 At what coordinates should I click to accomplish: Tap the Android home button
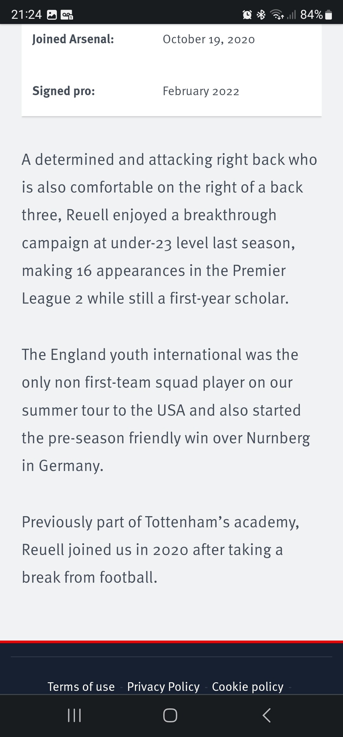pos(170,715)
